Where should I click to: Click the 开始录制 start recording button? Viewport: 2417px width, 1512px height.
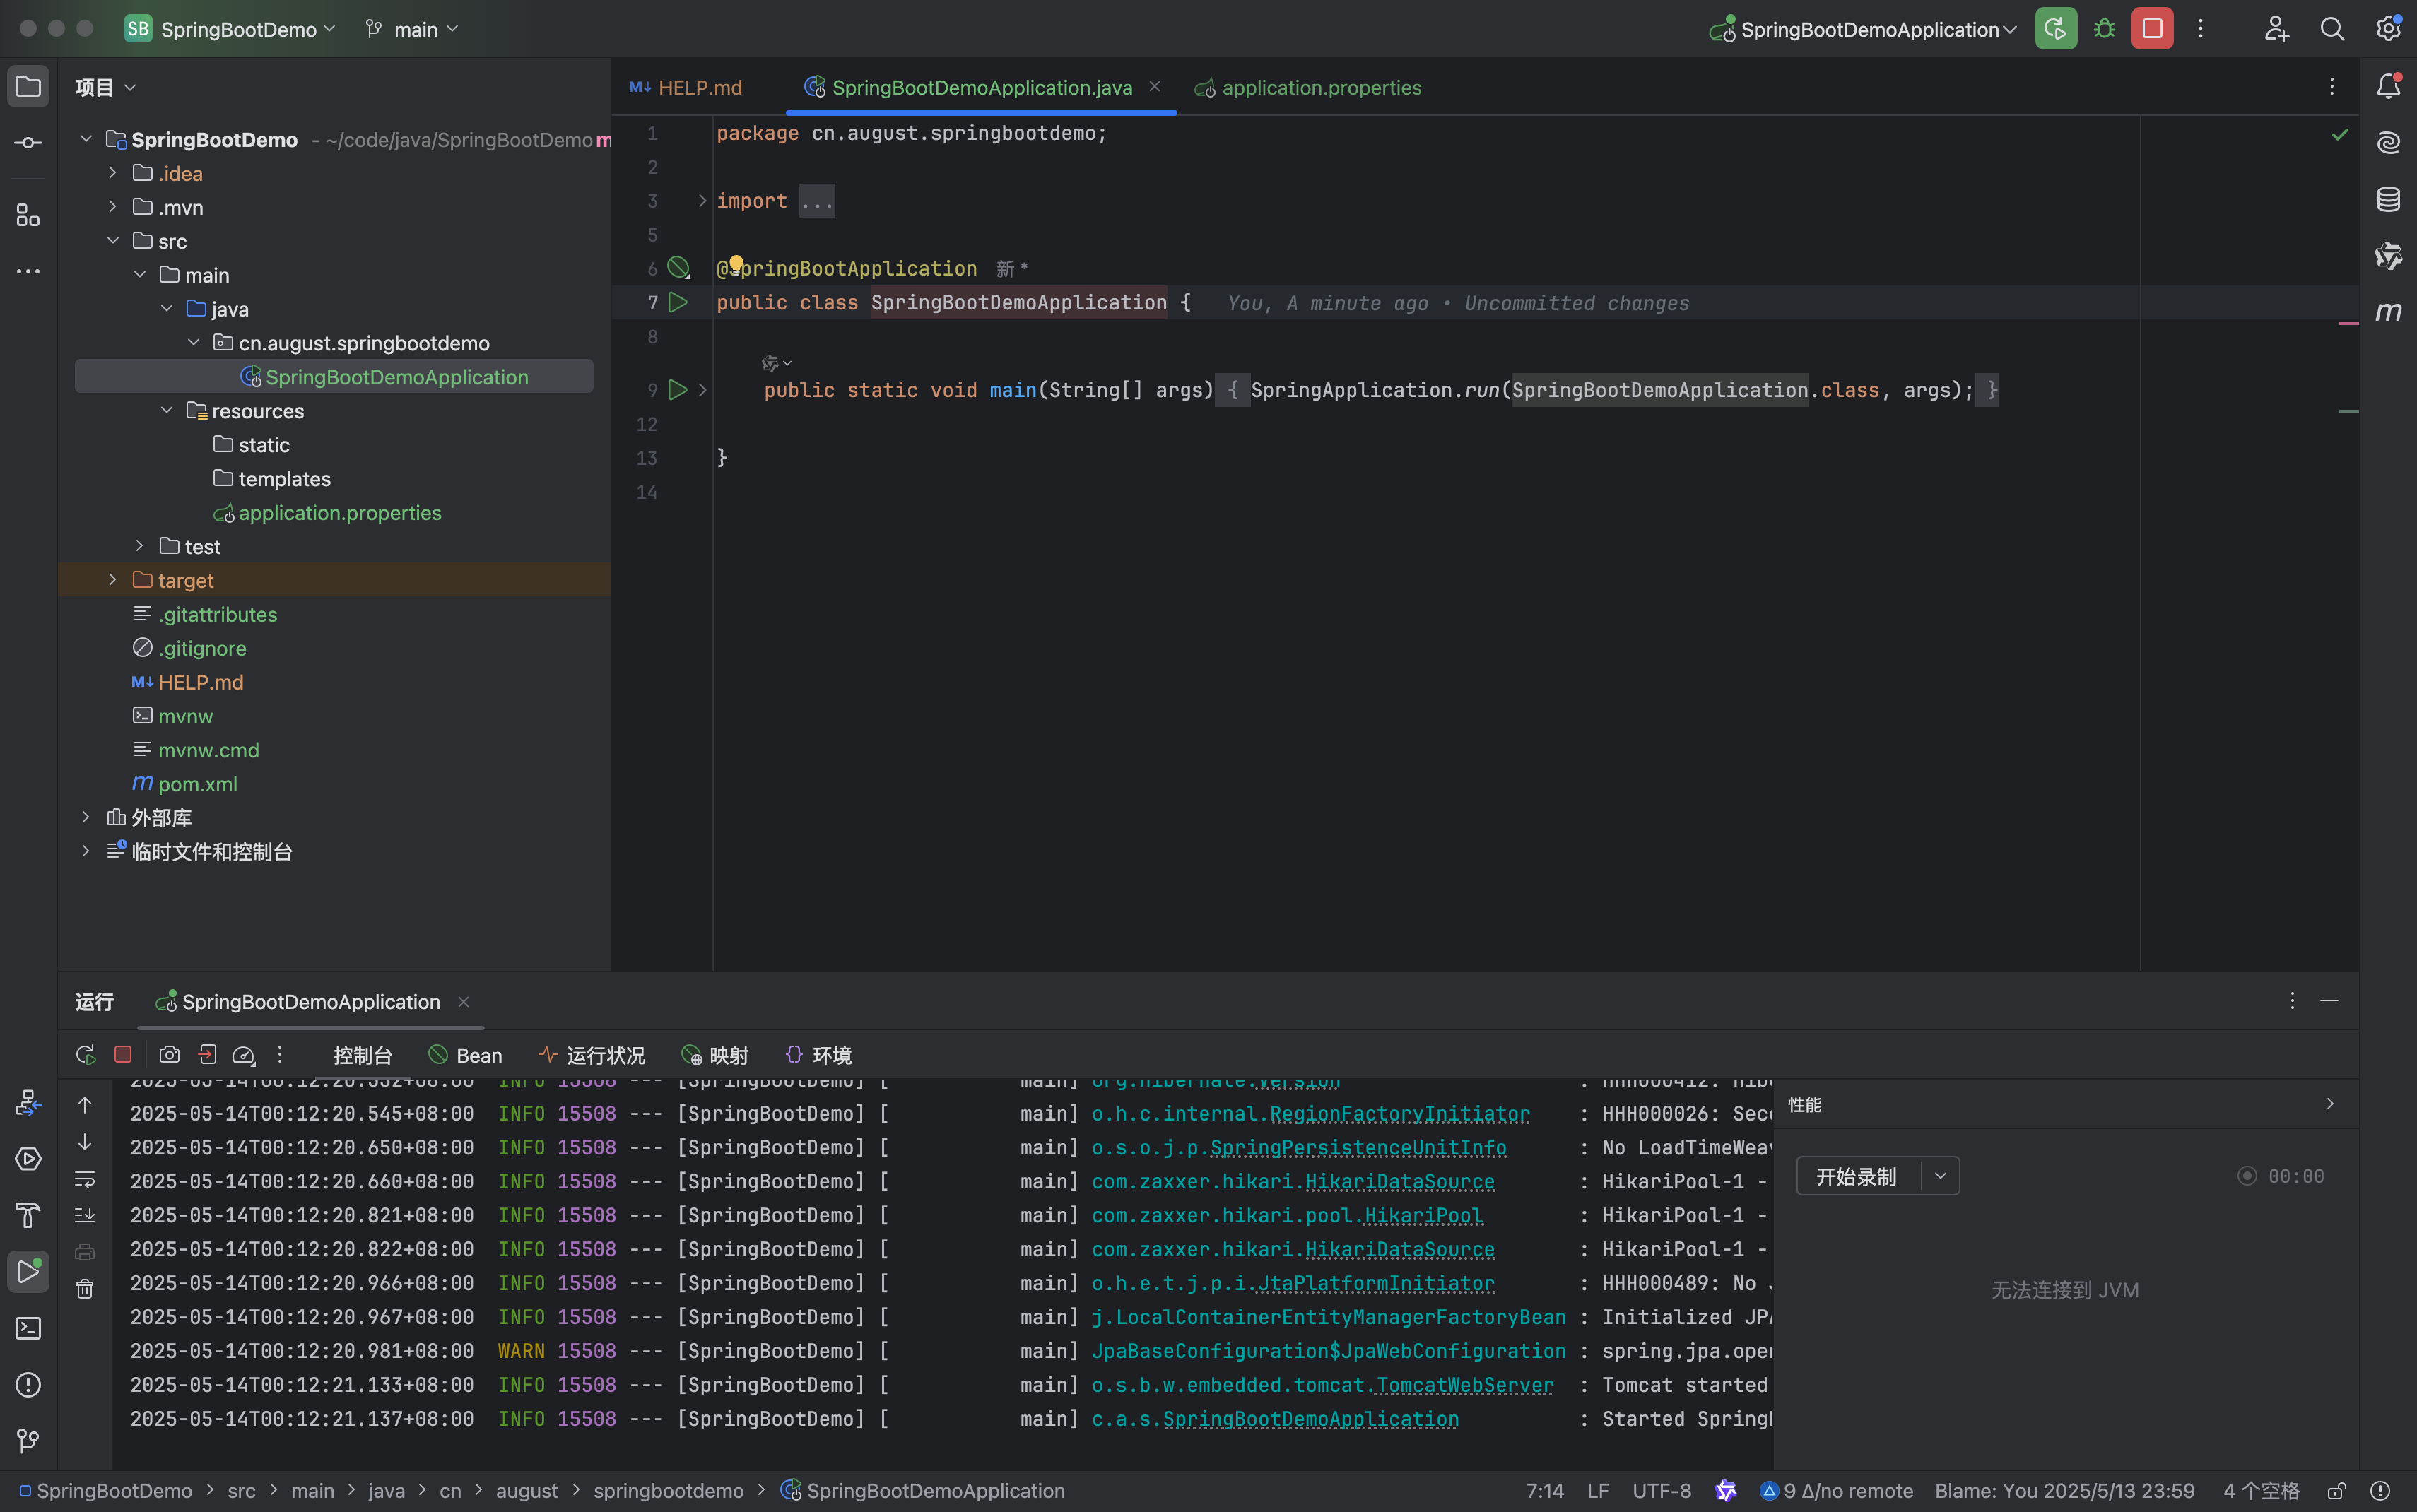pyautogui.click(x=1856, y=1176)
